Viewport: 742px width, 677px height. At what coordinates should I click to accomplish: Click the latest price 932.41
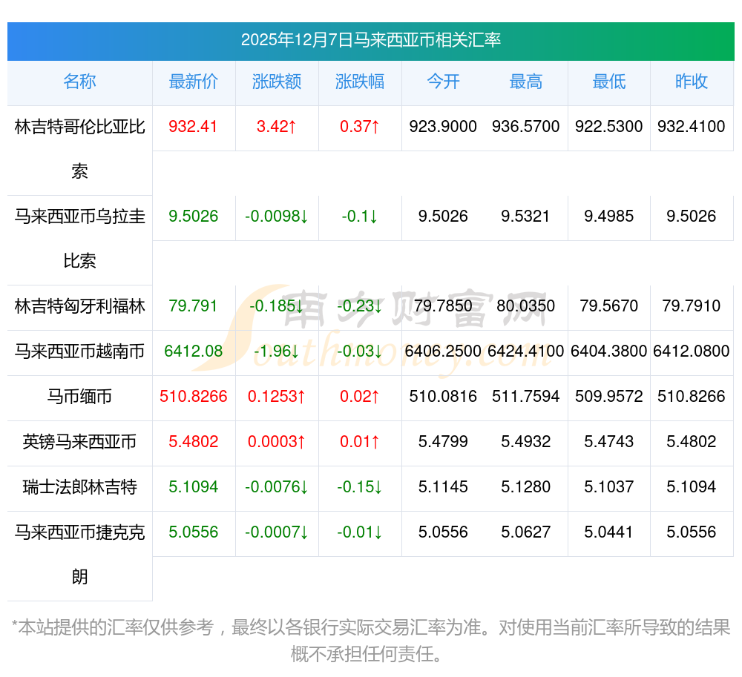[x=193, y=127]
